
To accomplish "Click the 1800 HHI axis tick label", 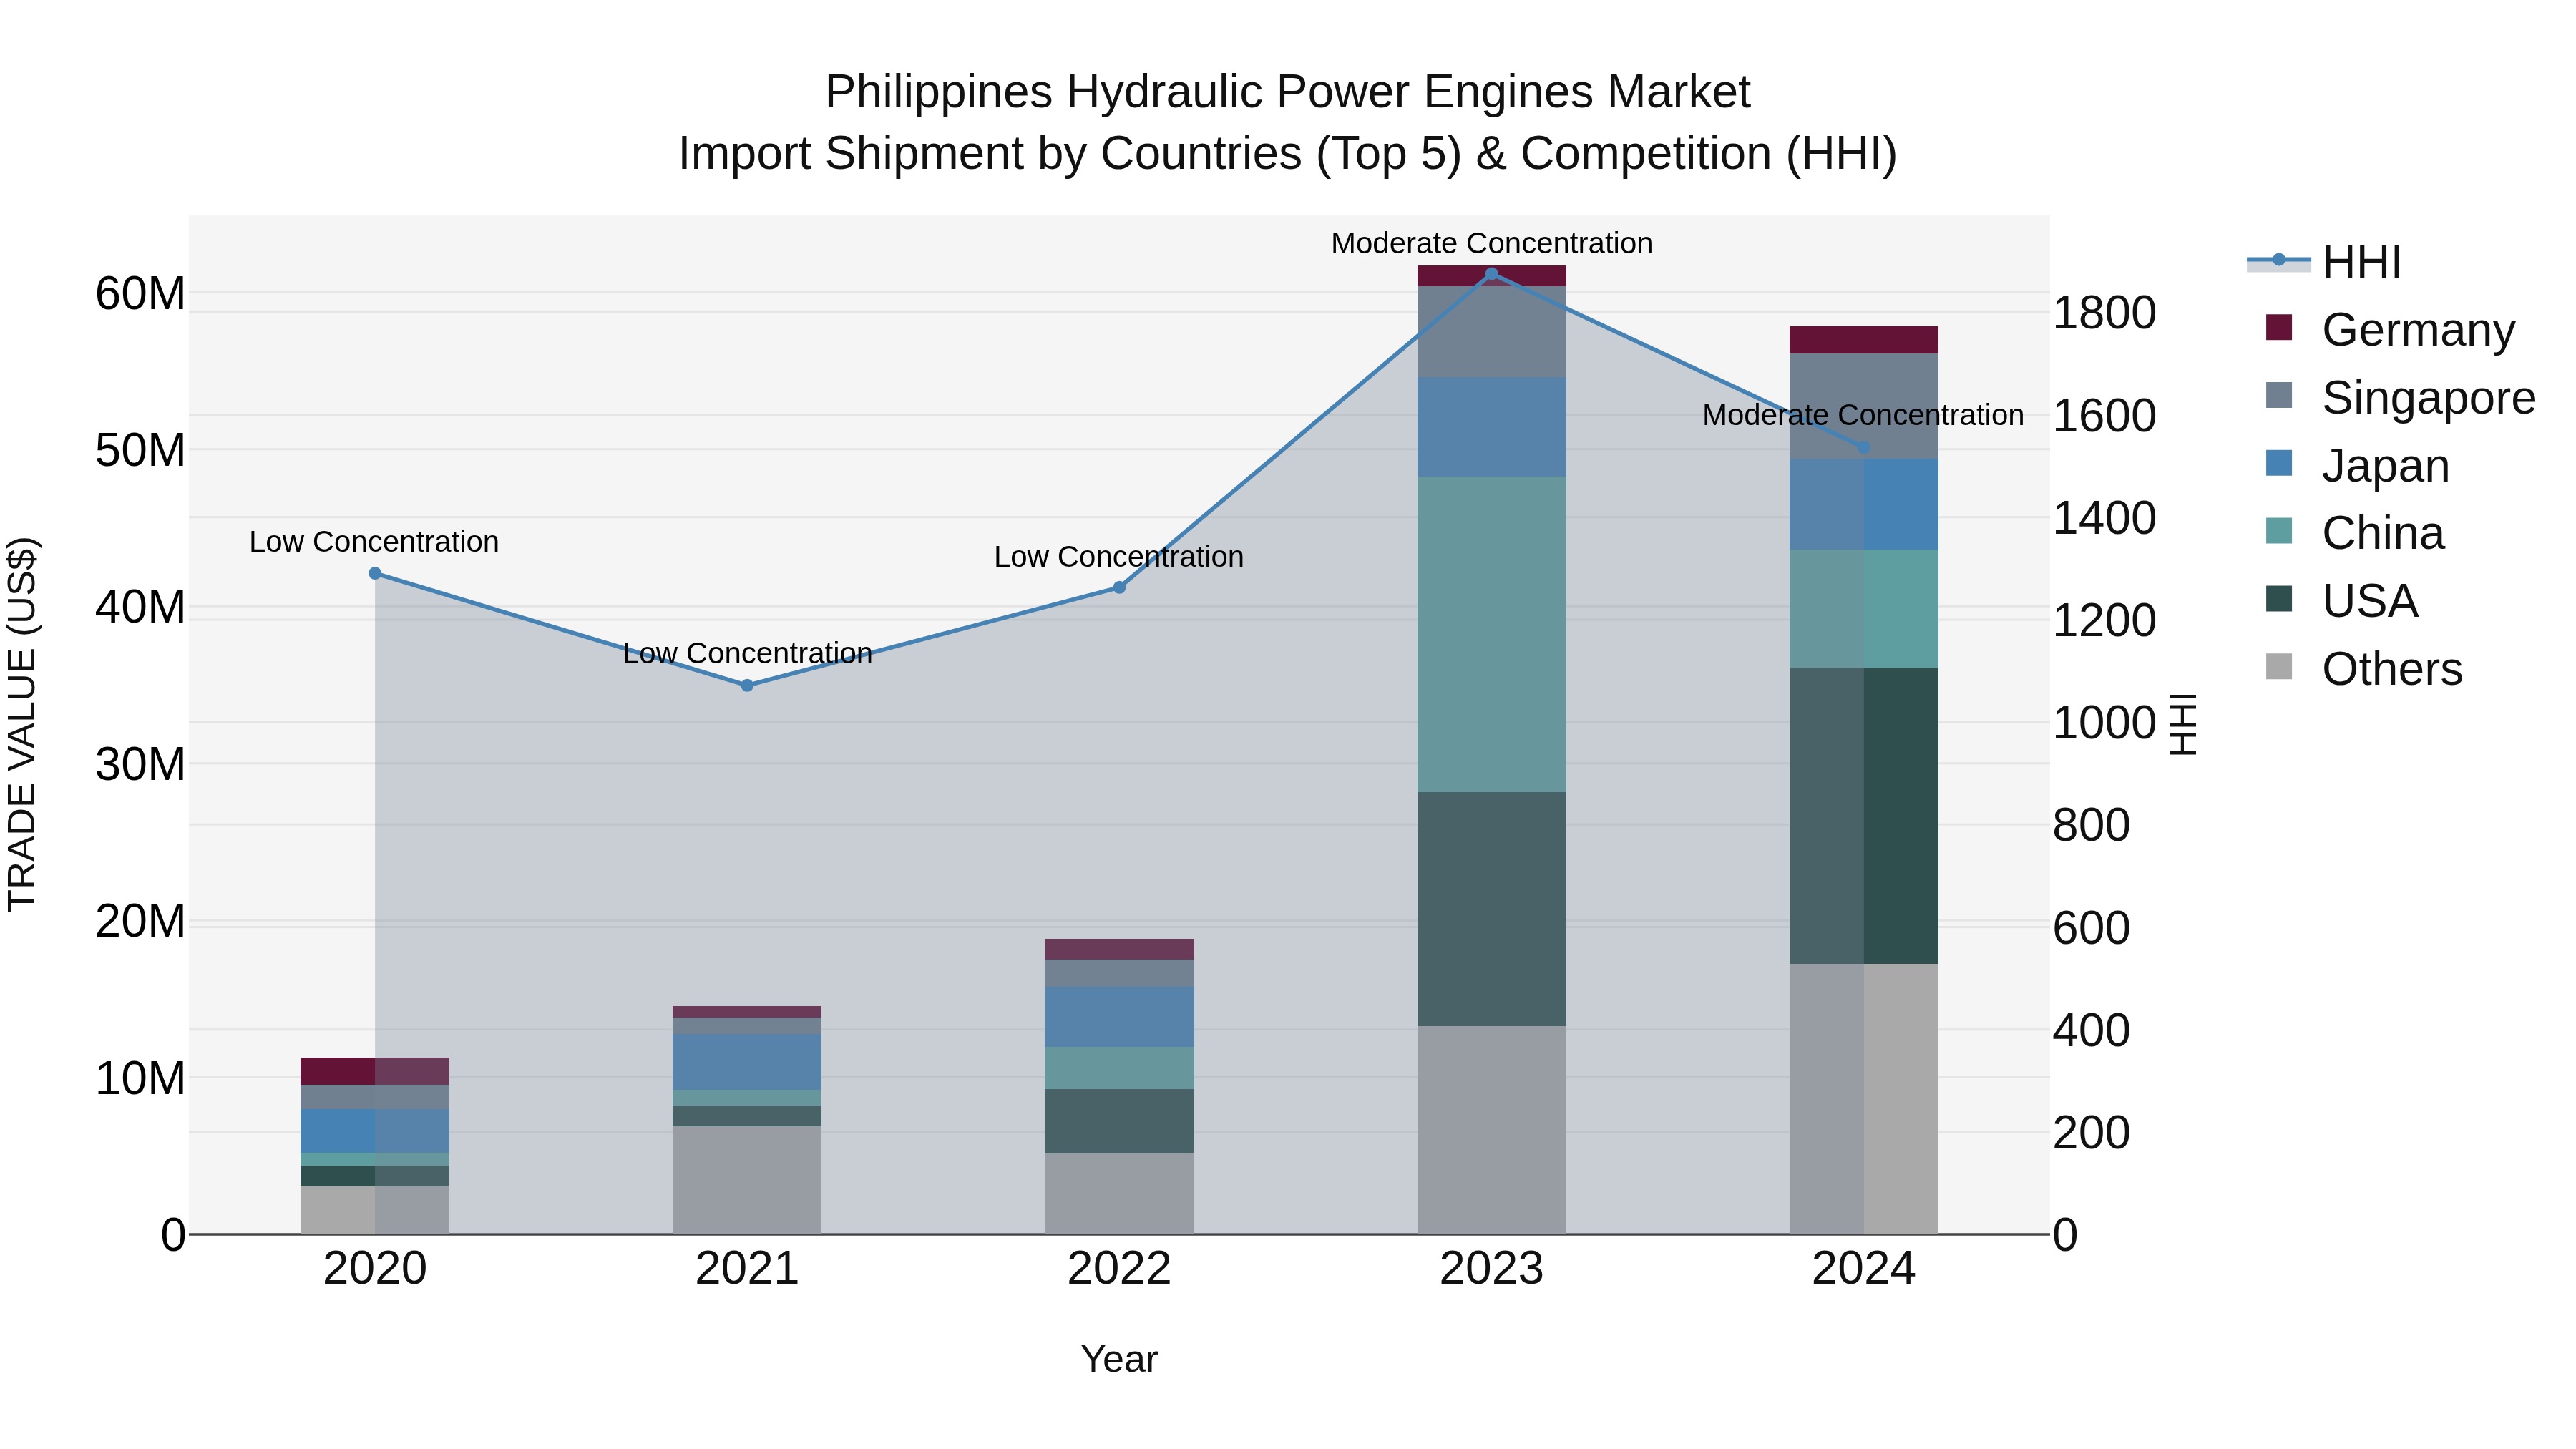I will pyautogui.click(x=2104, y=313).
